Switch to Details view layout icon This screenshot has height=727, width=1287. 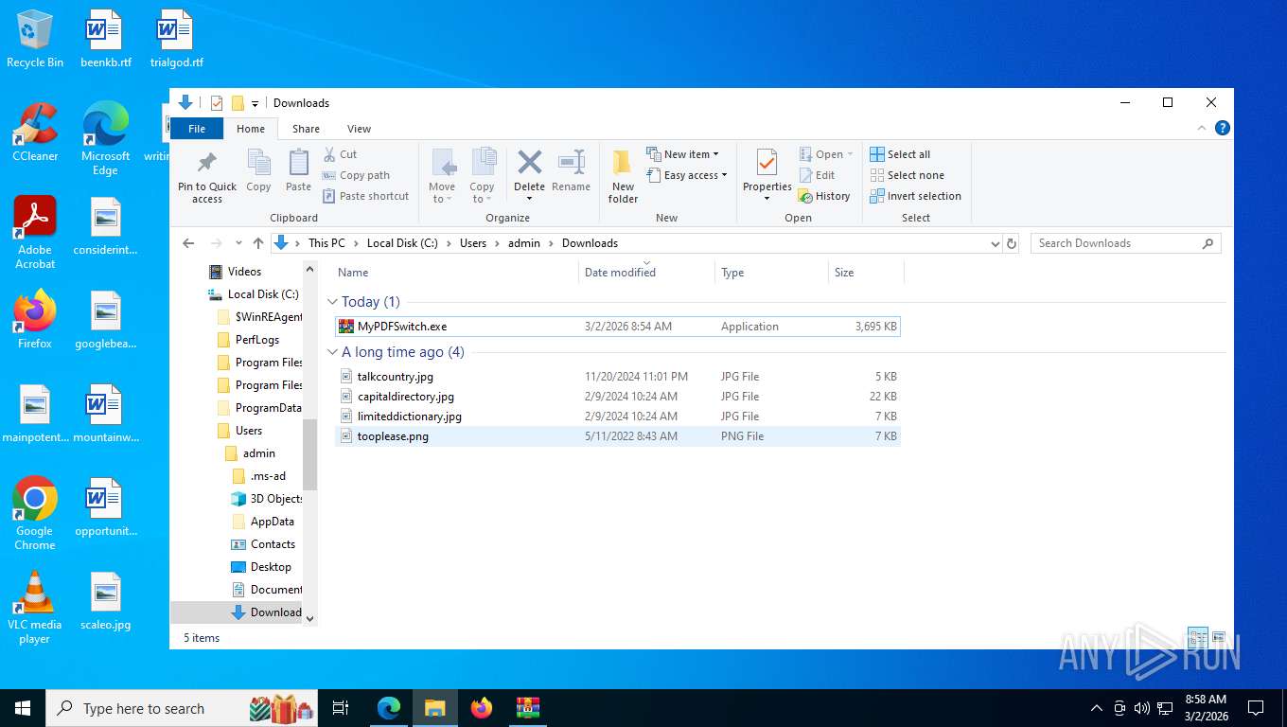1197,637
